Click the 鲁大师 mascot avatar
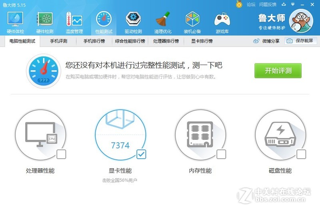320x213 pixels. click(301, 21)
